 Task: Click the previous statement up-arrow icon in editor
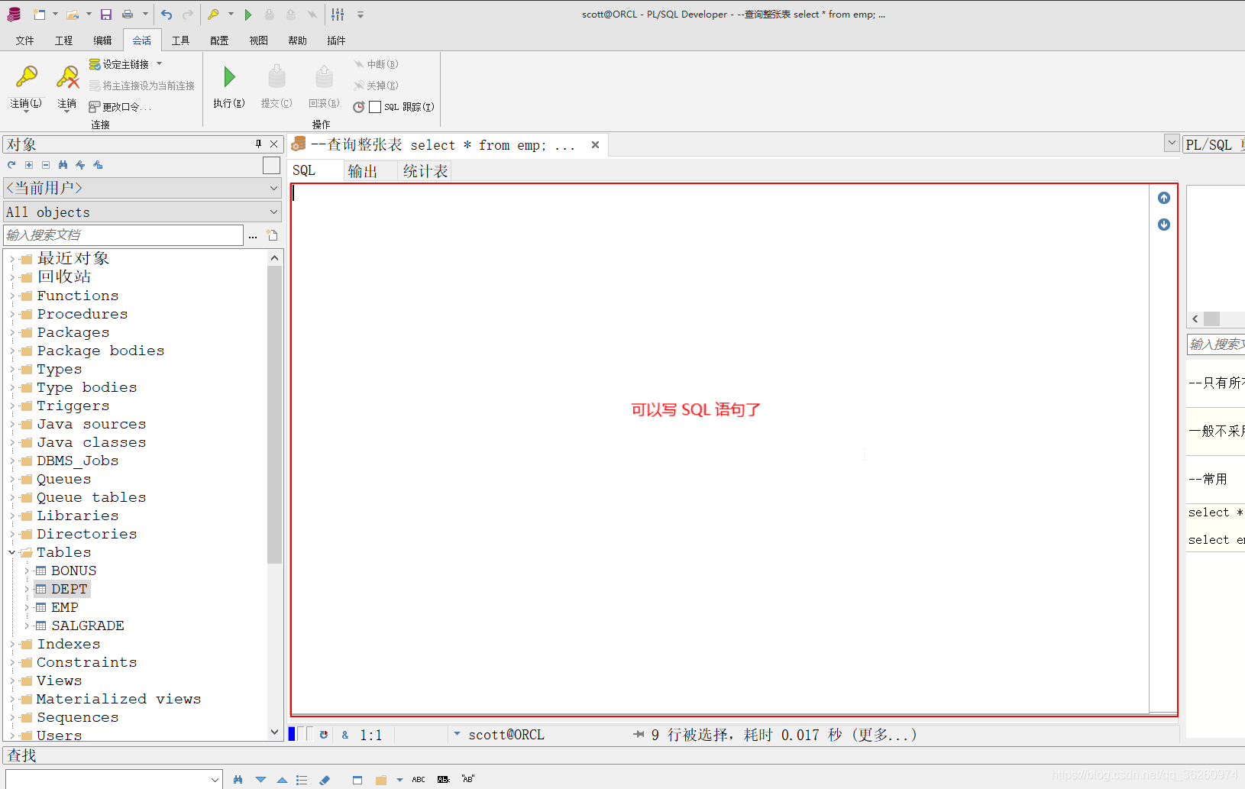coord(1164,198)
